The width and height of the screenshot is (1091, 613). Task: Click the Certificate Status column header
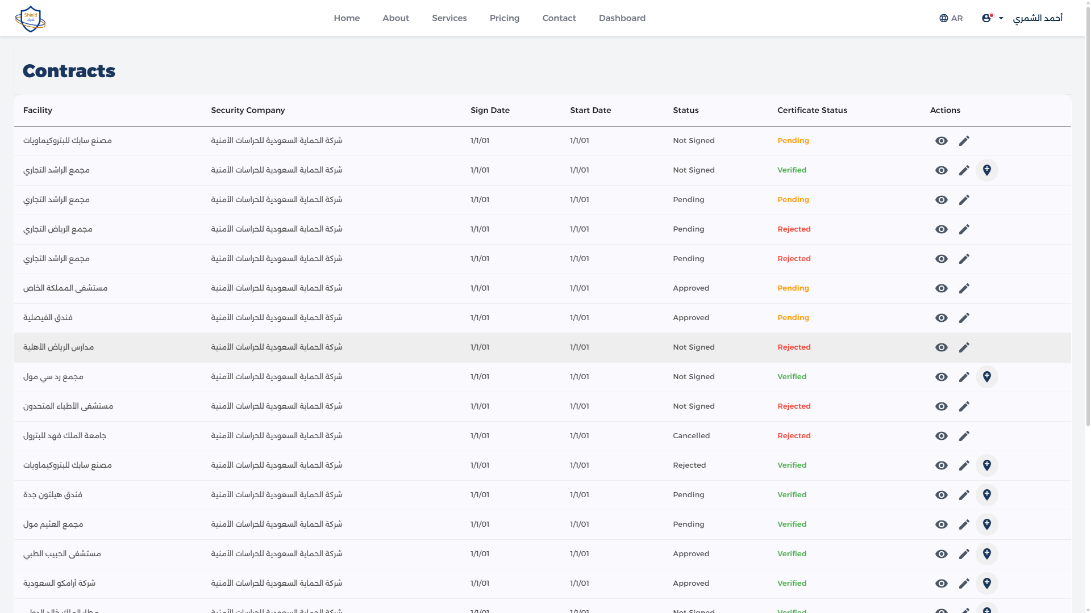812,110
